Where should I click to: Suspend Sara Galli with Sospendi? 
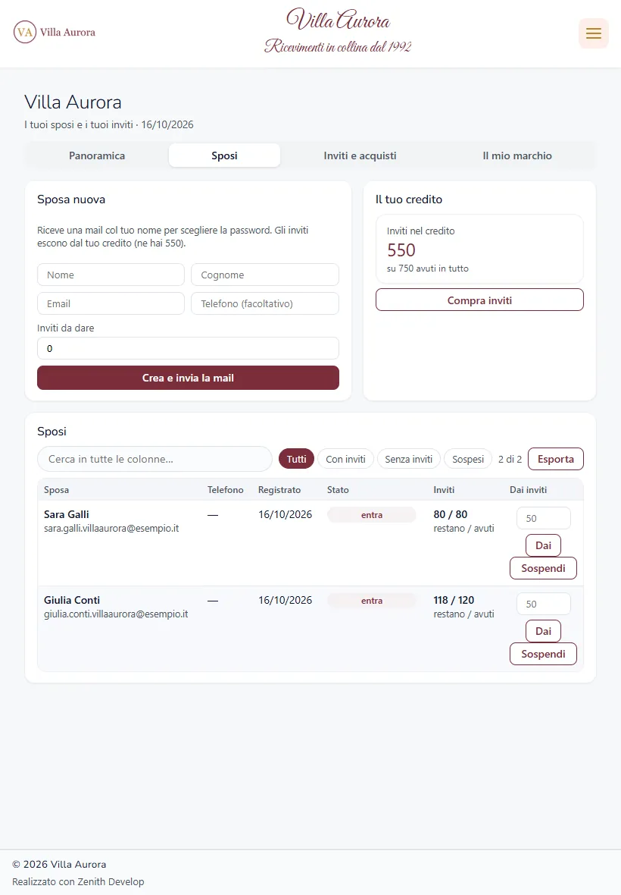click(543, 569)
